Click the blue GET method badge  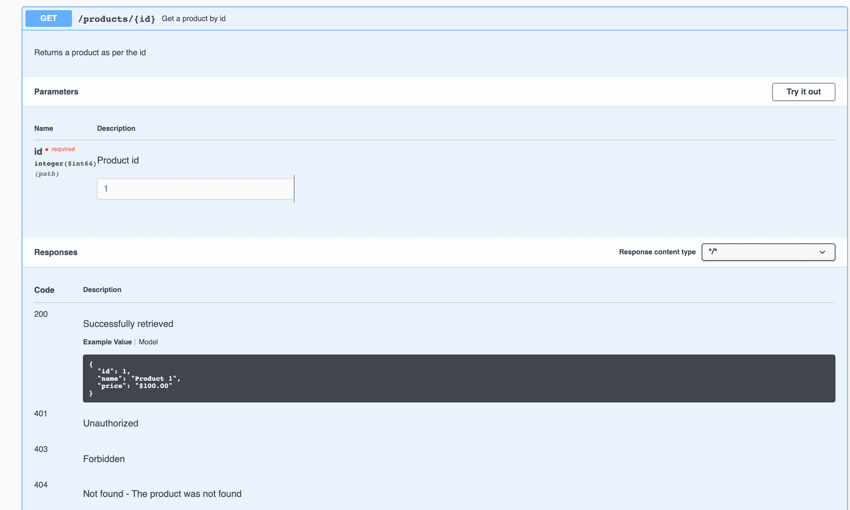(48, 18)
